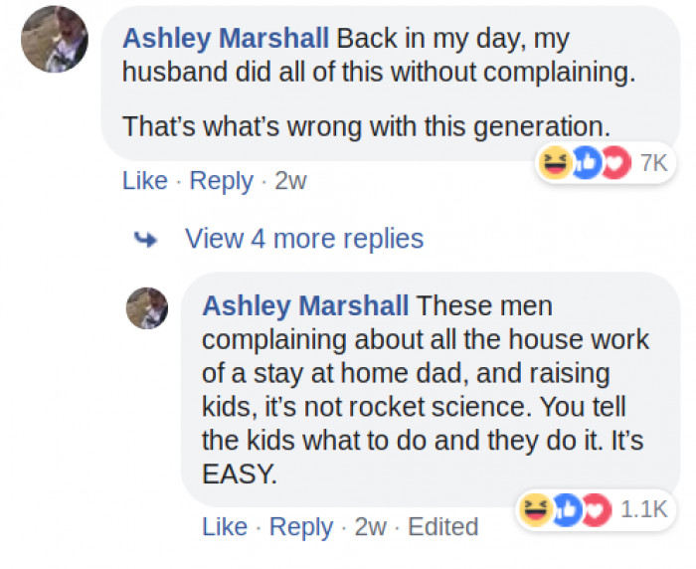Open Ashley Marshall's profile from the top comment
Viewport: 696px width, 569px height.
[x=225, y=39]
